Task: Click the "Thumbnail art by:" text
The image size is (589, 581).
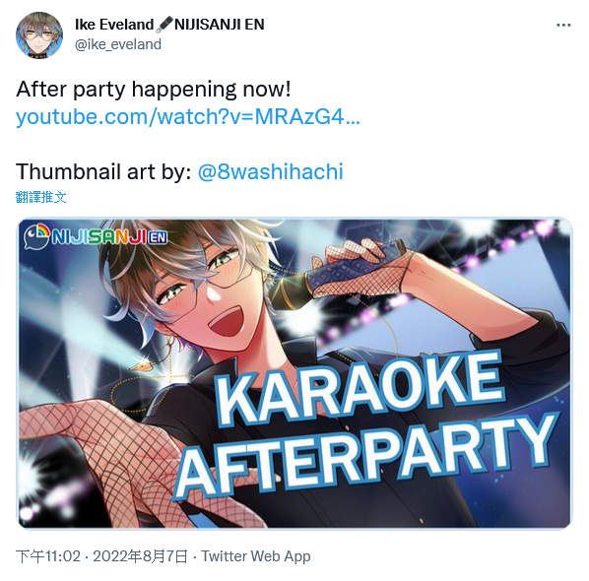Action: tap(103, 171)
